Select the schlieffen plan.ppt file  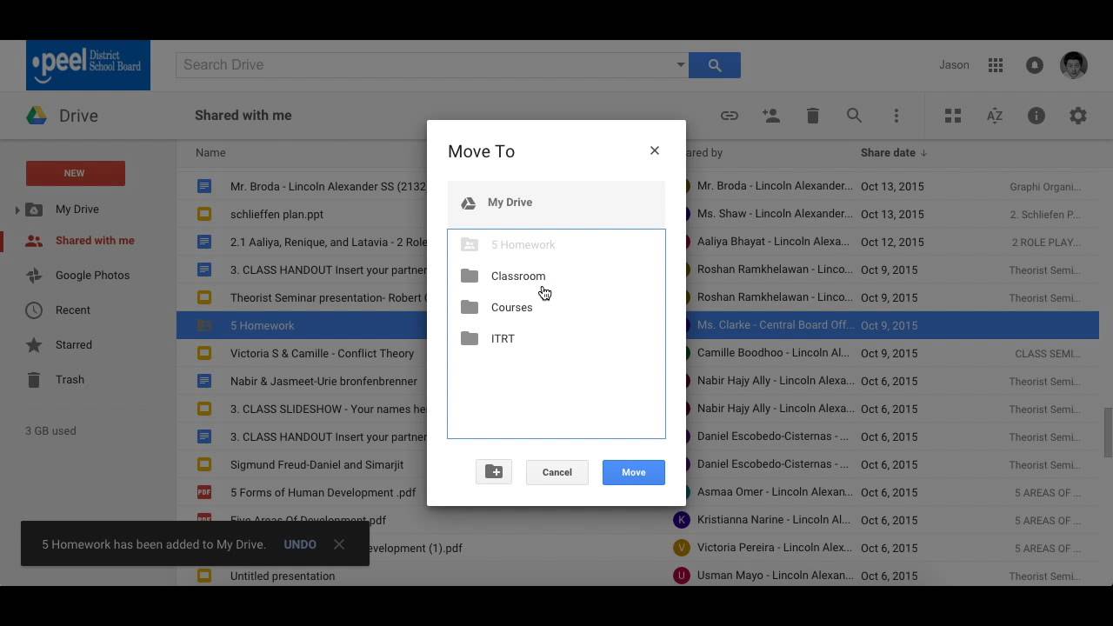tap(277, 214)
